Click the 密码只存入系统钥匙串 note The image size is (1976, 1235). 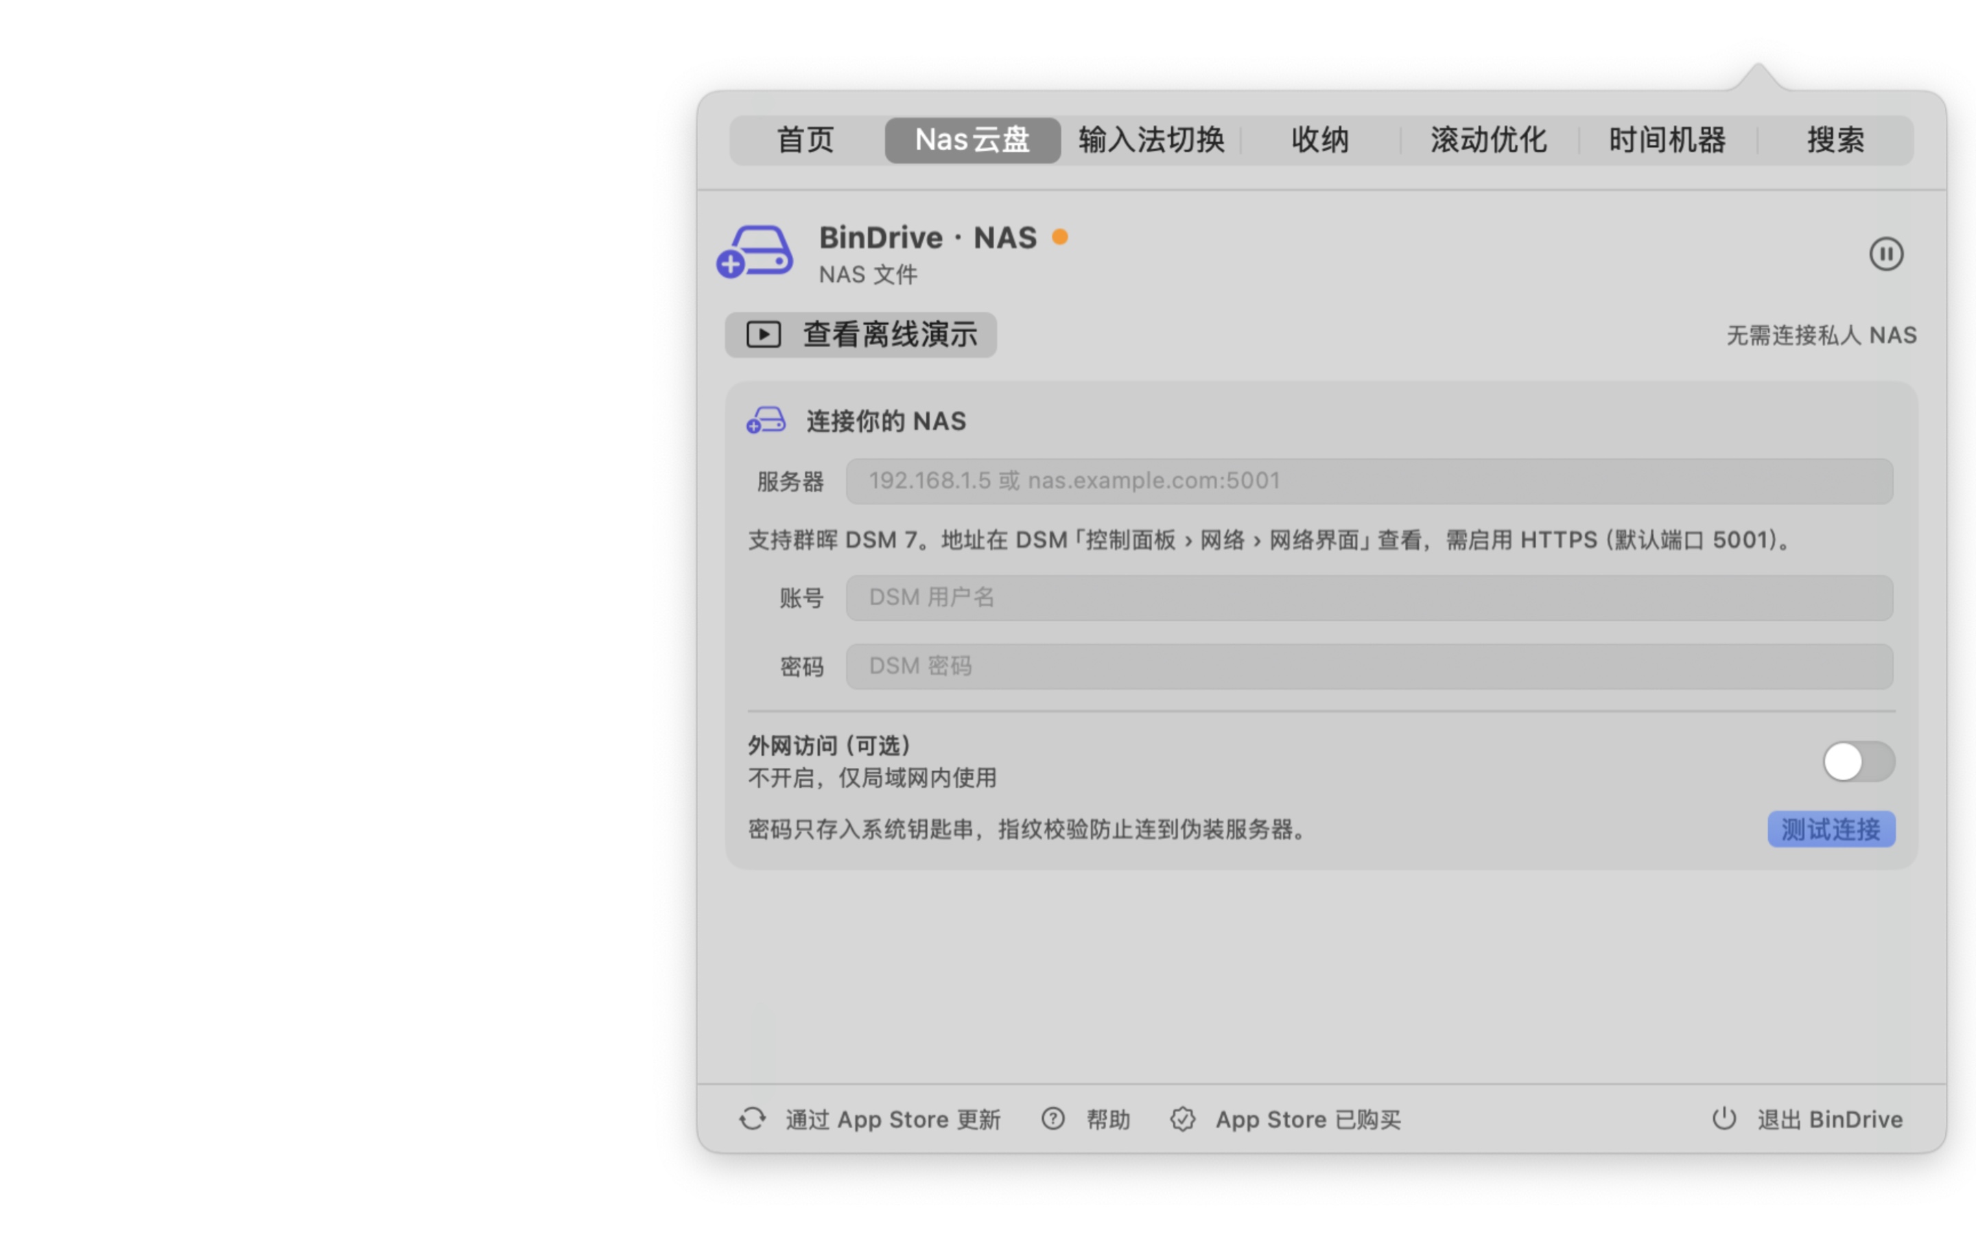(1028, 830)
